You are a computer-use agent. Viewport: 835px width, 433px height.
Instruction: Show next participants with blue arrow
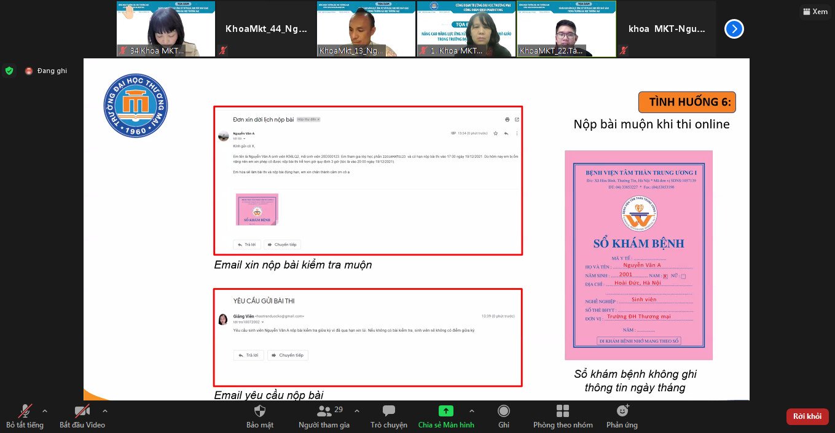pyautogui.click(x=734, y=29)
